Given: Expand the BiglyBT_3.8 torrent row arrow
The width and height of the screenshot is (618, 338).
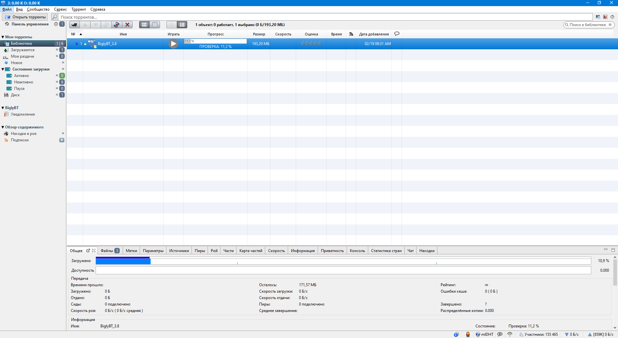Looking at the screenshot, I should [86, 44].
